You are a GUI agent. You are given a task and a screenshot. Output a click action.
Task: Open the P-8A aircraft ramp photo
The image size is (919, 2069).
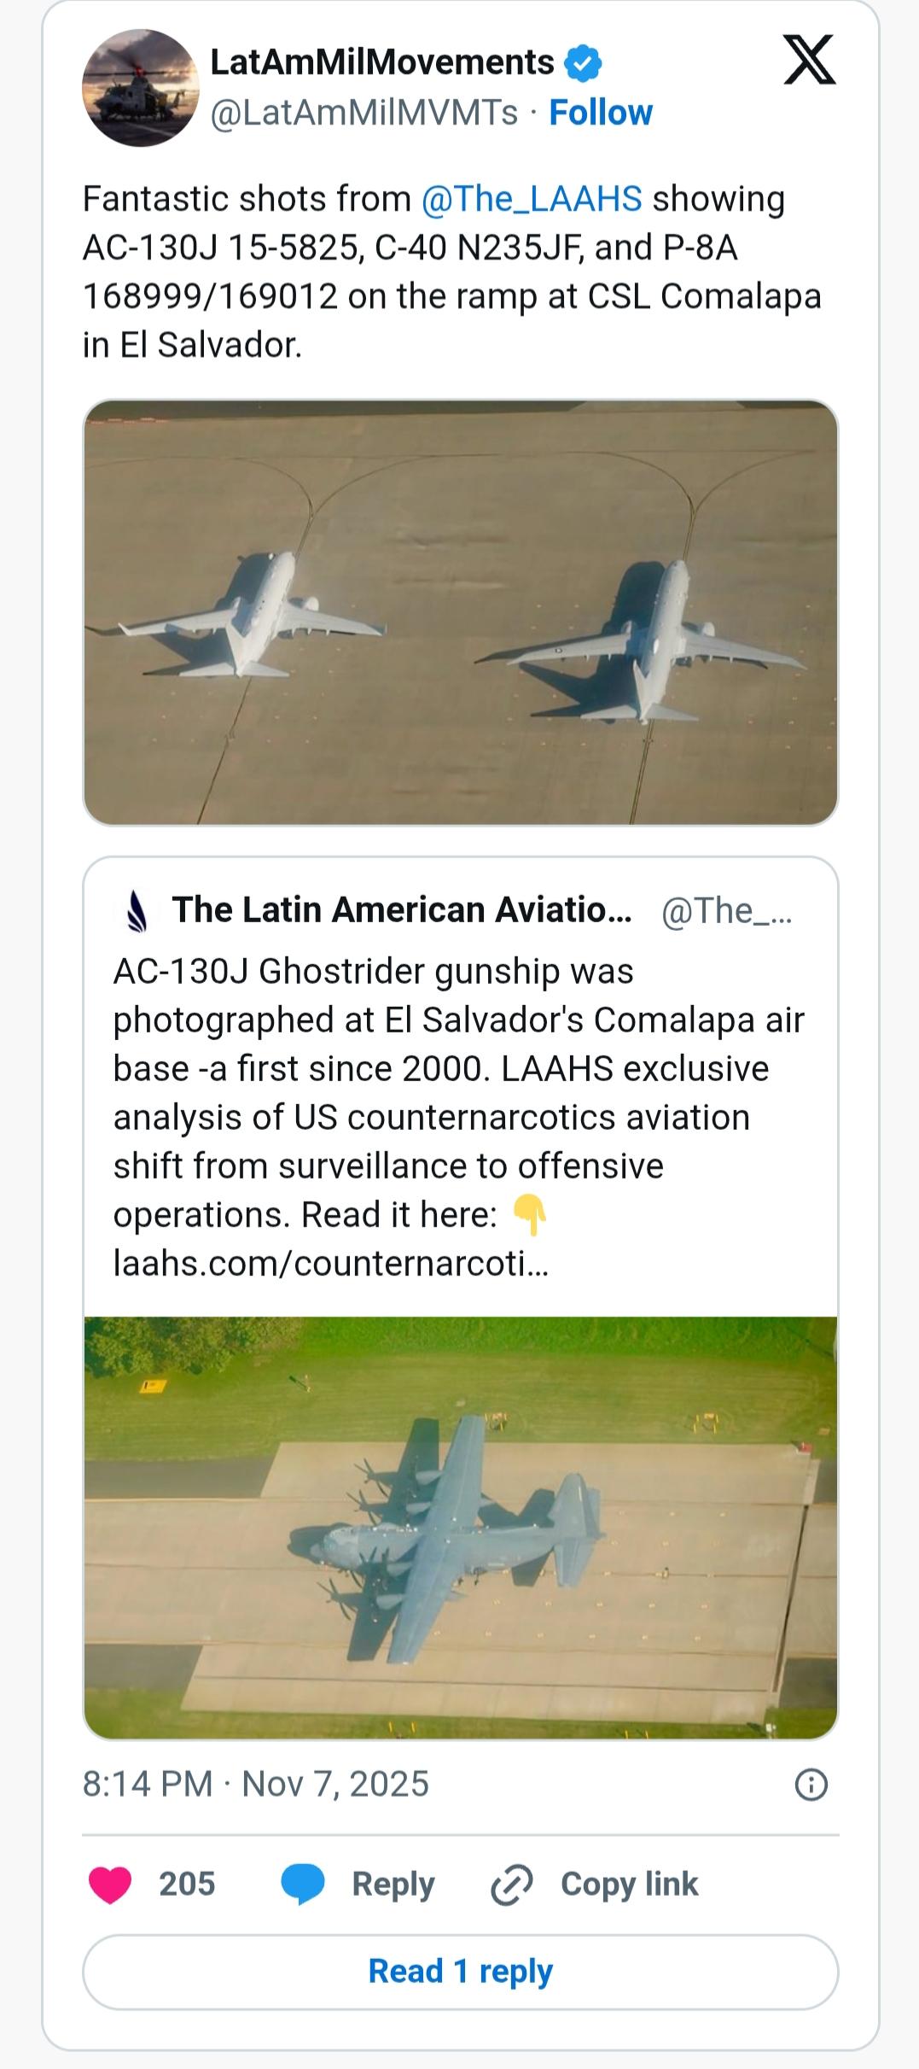point(461,612)
